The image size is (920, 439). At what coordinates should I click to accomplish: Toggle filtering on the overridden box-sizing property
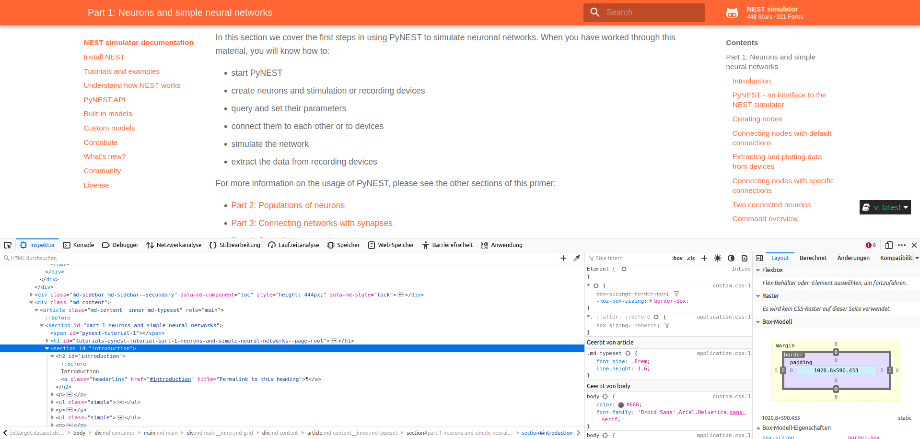(x=676, y=294)
